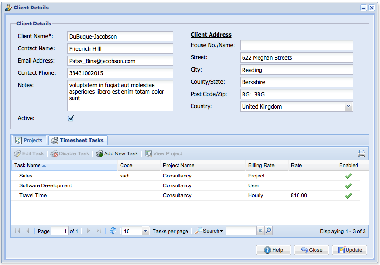Click Disable Task in the toolbar
The width and height of the screenshot is (380, 265).
pos(70,153)
